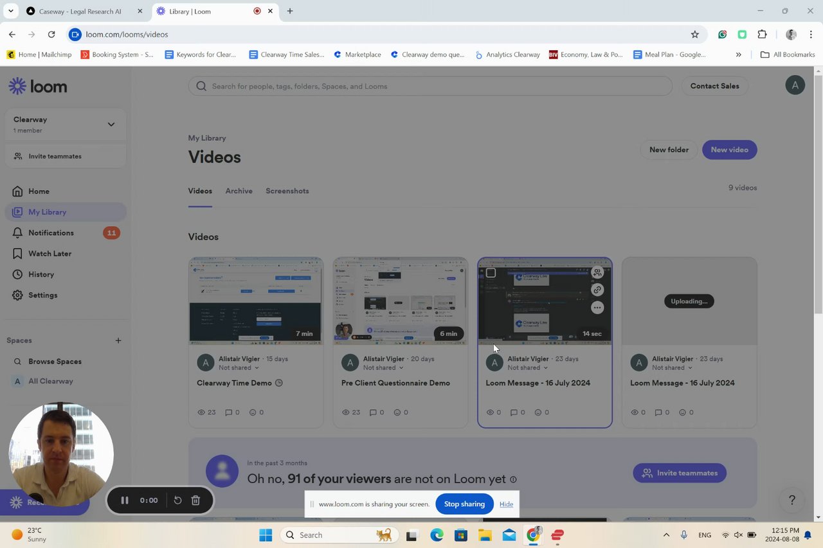Image resolution: width=823 pixels, height=548 pixels.
Task: Click the Contact Sales button
Action: 714,86
